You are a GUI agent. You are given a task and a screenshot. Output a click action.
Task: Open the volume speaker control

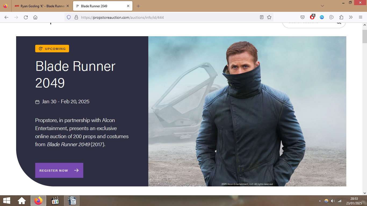click(x=333, y=201)
